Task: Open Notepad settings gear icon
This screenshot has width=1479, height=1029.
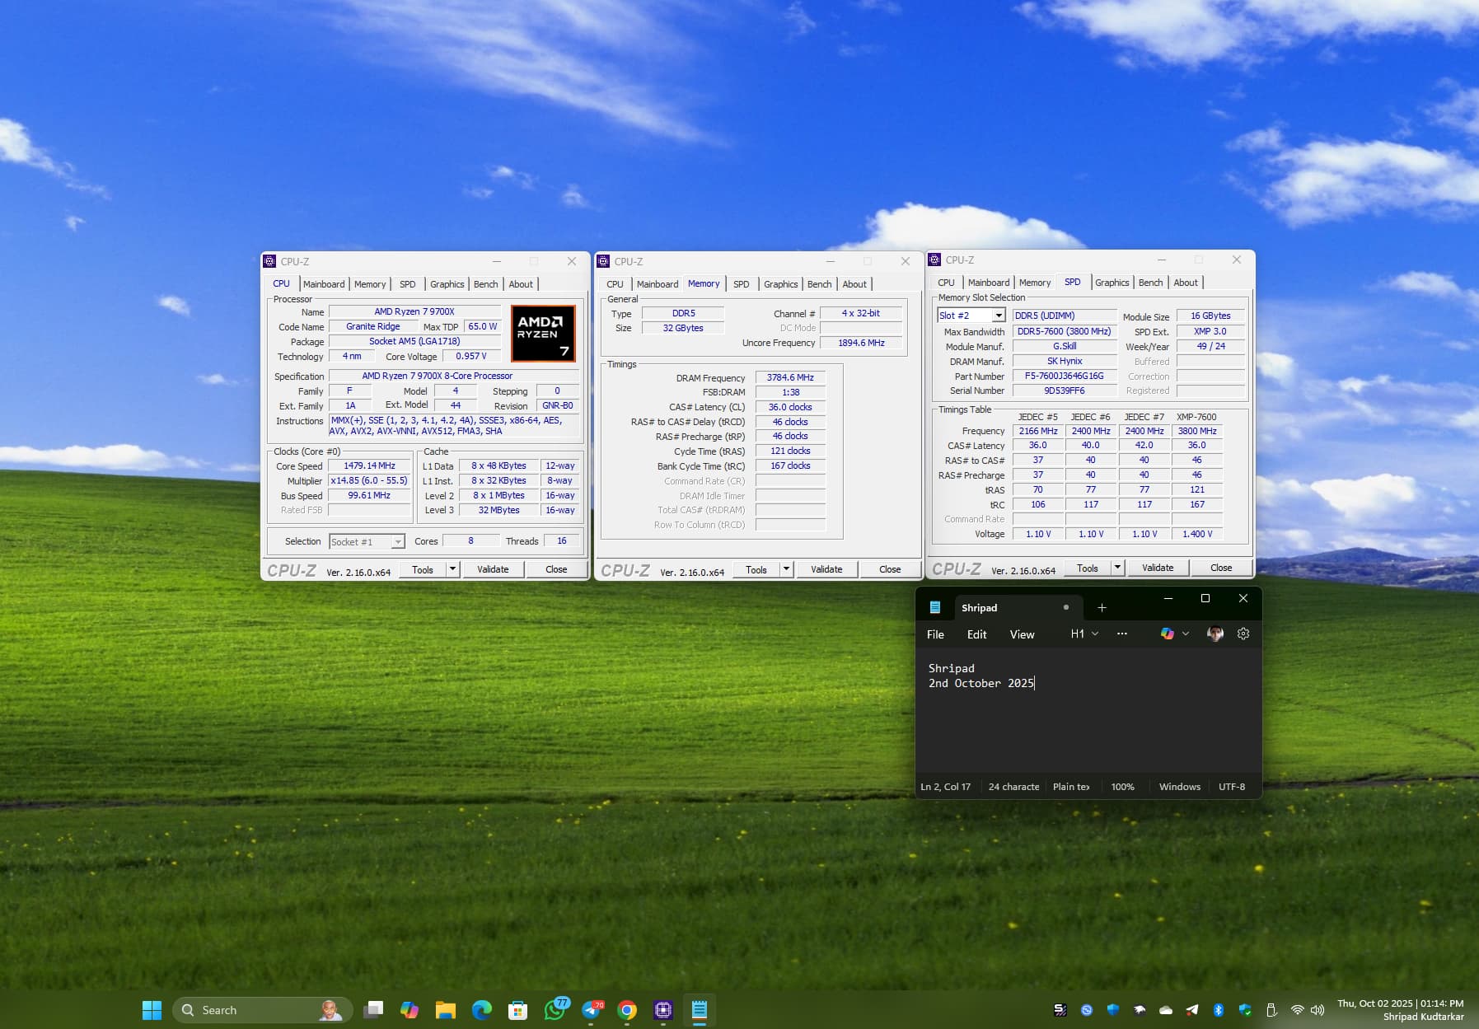Action: 1243,634
